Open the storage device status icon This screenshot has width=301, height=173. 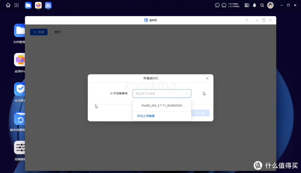(247, 5)
